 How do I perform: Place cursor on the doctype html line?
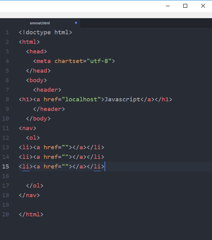45,32
